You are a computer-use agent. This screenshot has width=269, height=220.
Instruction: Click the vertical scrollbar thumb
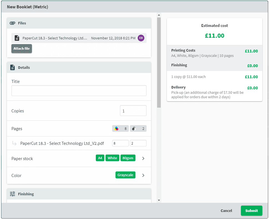159,63
